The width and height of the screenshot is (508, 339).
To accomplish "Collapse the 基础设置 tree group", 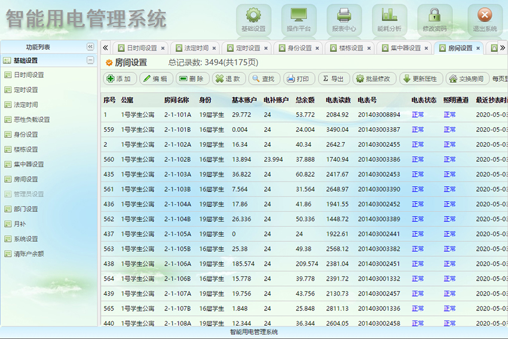I will click(90, 60).
